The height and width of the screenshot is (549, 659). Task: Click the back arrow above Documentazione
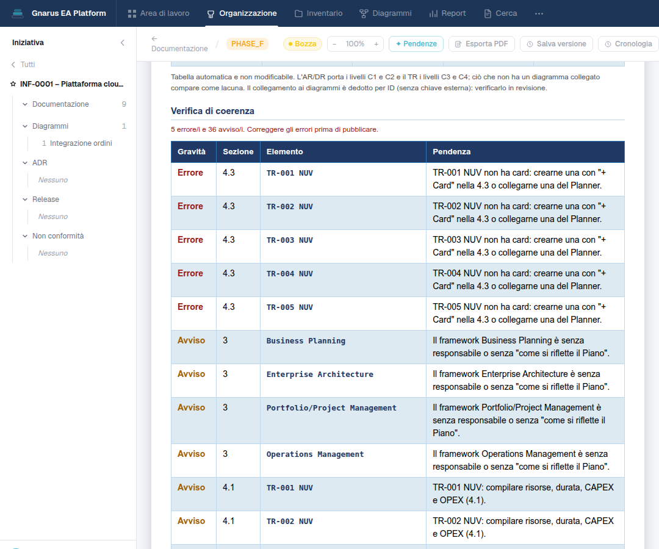coord(154,38)
